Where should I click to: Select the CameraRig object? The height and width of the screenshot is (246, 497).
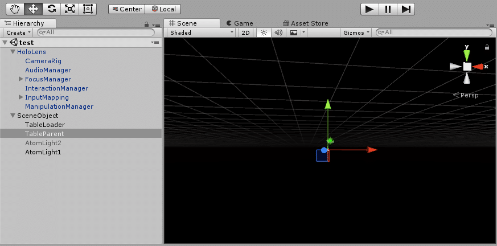[43, 61]
